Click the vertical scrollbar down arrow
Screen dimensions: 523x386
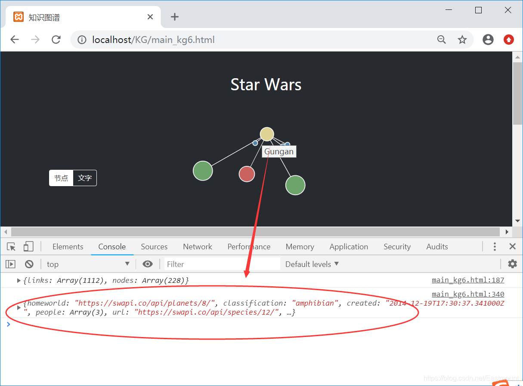click(517, 221)
